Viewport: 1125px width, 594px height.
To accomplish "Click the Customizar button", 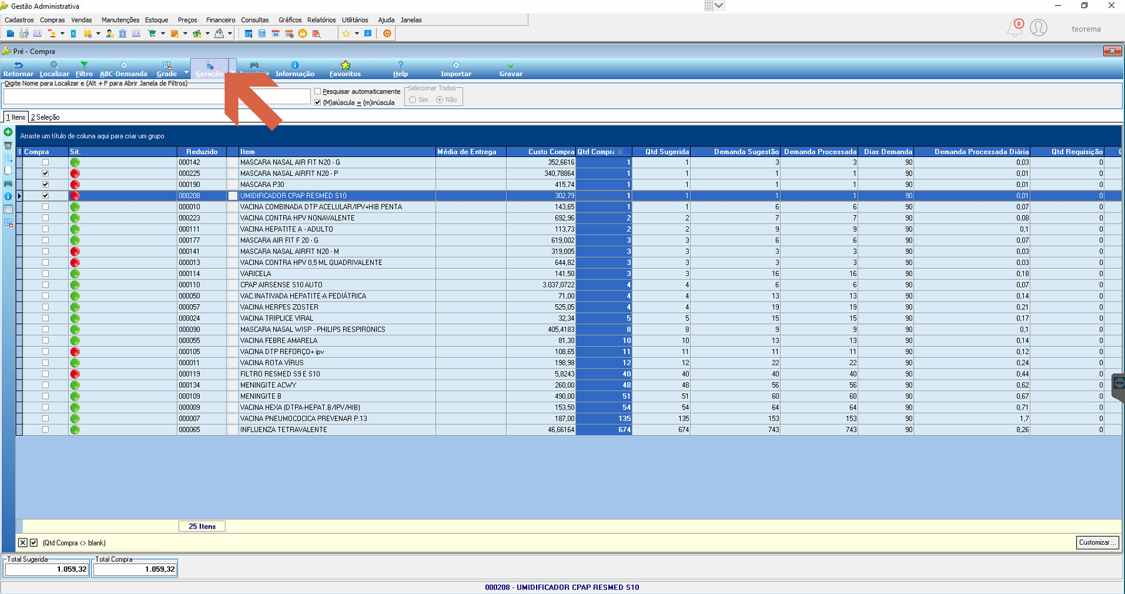I will click(x=1097, y=542).
